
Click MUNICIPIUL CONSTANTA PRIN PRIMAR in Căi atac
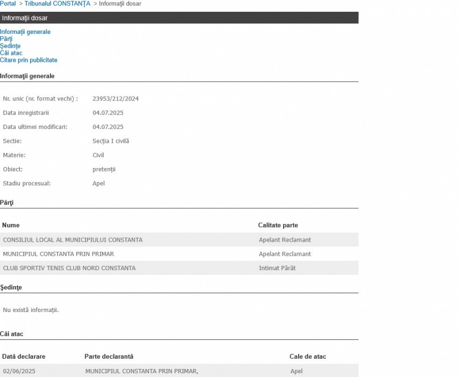pos(141,371)
